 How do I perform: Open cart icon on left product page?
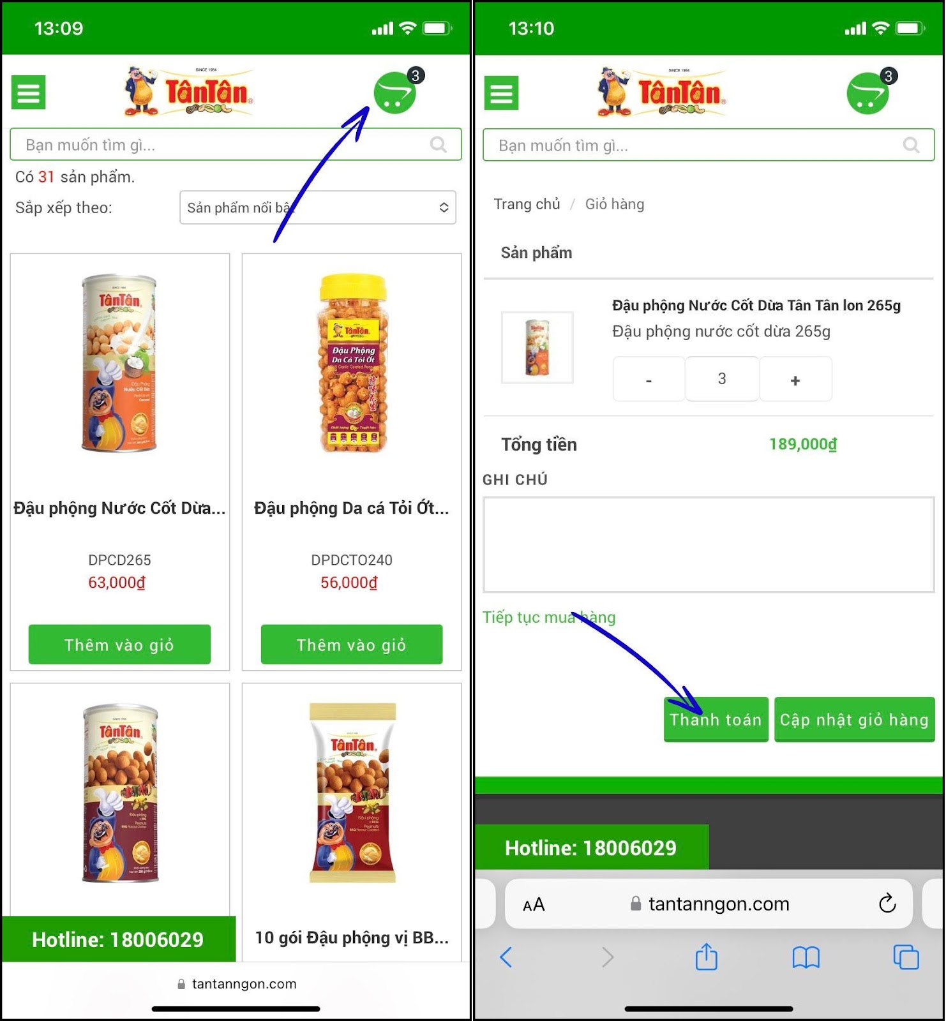click(396, 93)
